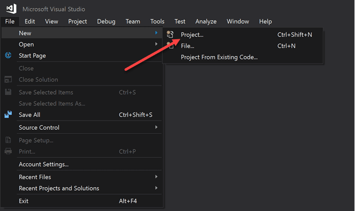Expand Recent Projects and Solutions submenu
This screenshot has width=355, height=211.
[156, 188]
